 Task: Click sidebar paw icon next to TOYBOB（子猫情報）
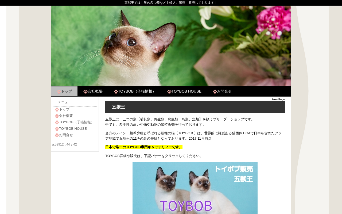click(57, 123)
